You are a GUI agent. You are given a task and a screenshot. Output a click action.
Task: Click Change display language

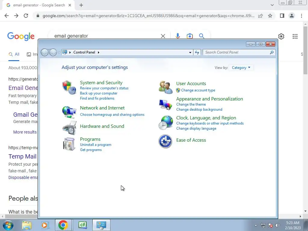coord(196,128)
